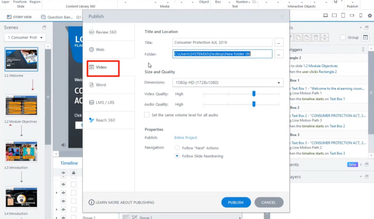374x219 pixels.
Task: Paste trigger using clipboard icon
Action: 307,37
